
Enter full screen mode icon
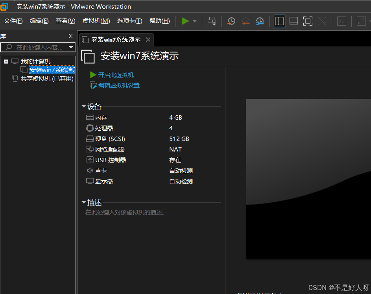coord(308,21)
